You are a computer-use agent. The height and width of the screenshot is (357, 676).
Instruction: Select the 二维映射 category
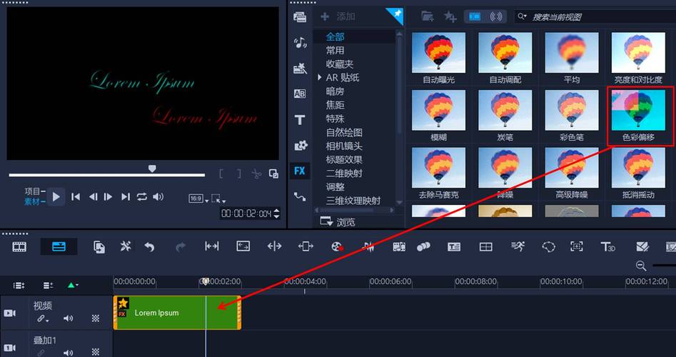344,174
